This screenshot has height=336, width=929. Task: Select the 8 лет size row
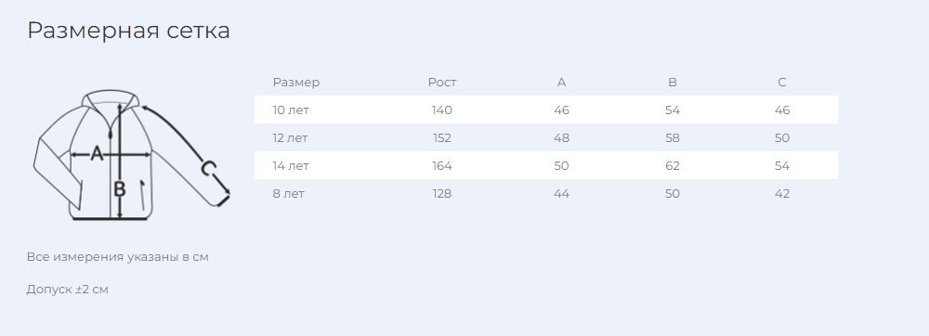[545, 193]
